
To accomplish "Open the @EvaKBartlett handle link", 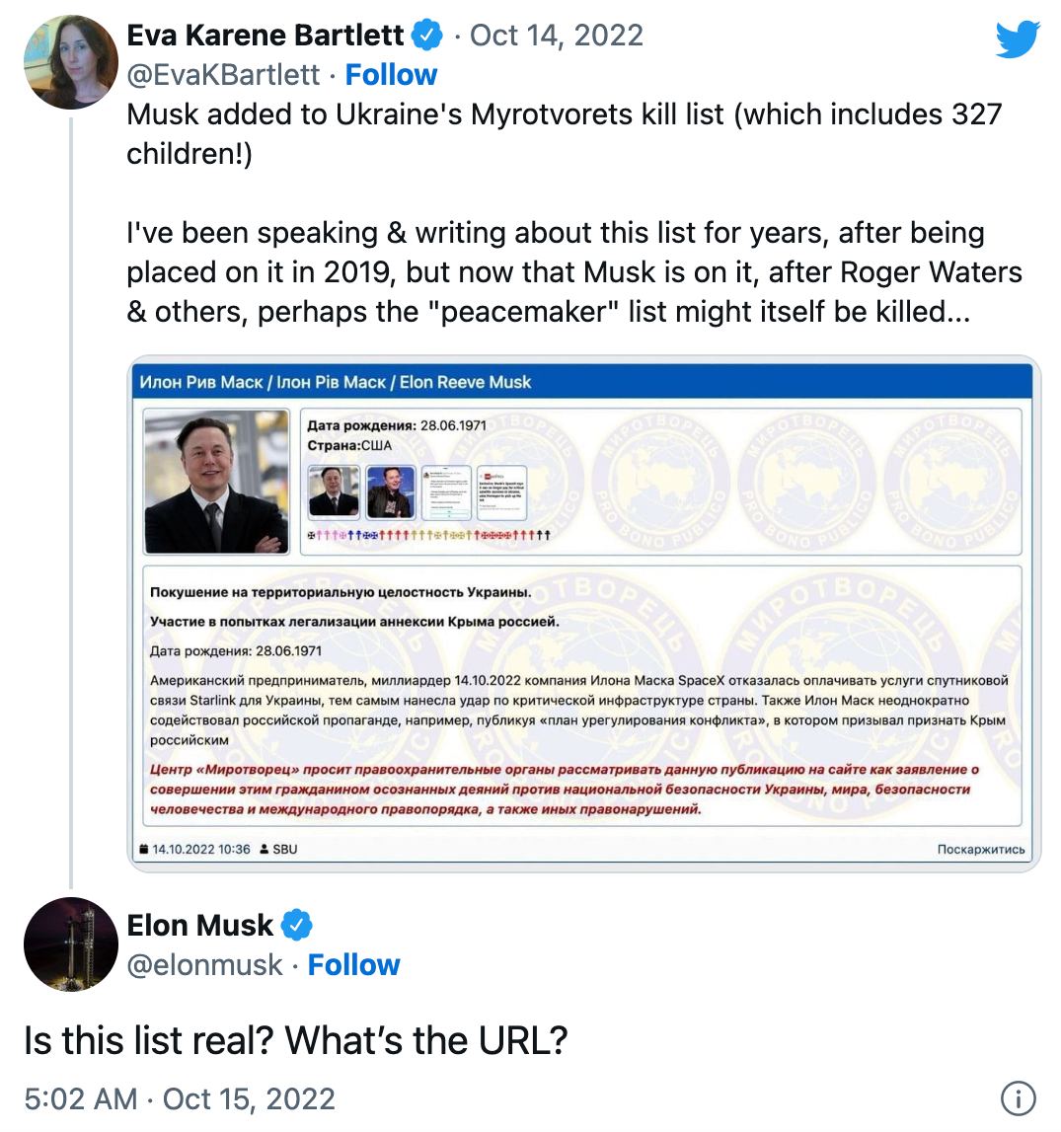I will (x=223, y=75).
